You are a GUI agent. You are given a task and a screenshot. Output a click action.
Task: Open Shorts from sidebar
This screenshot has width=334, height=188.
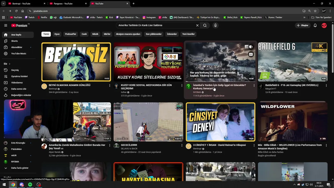tap(18, 41)
